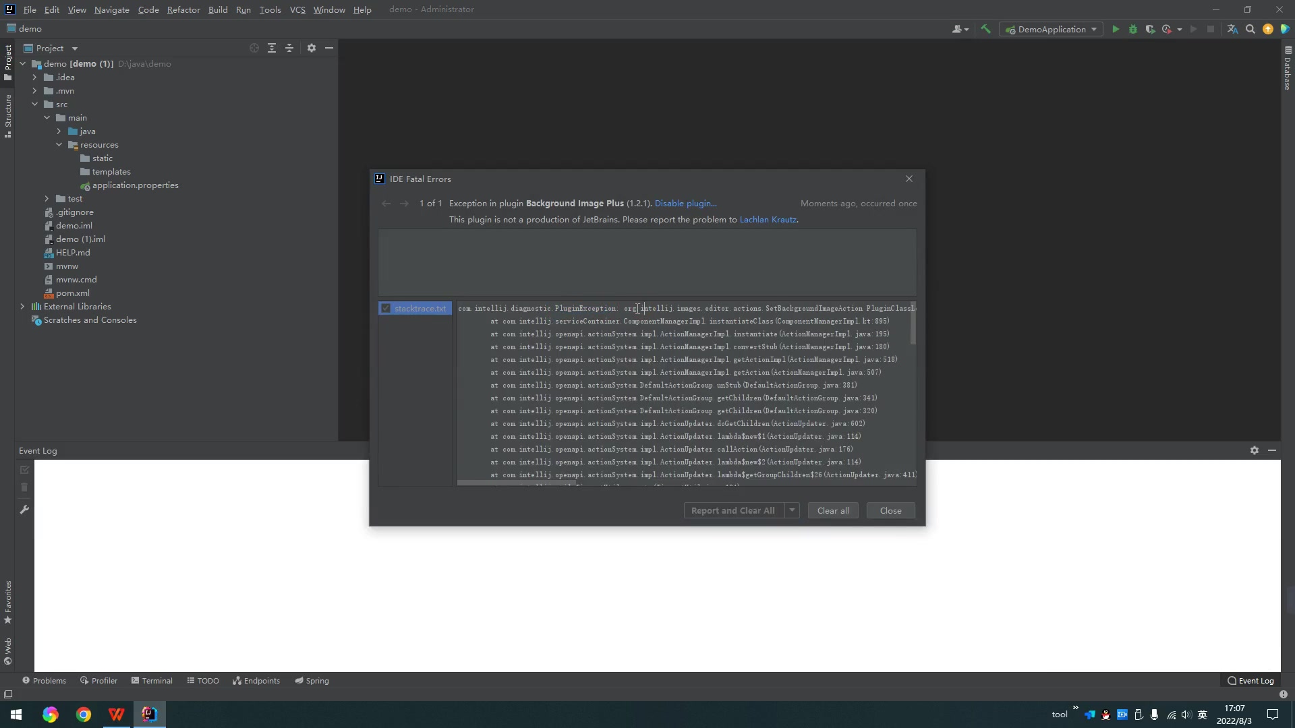
Task: Expand the test folder
Action: click(x=47, y=198)
